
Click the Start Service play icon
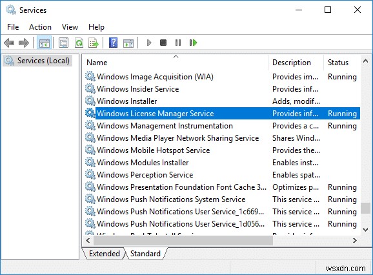coord(149,43)
